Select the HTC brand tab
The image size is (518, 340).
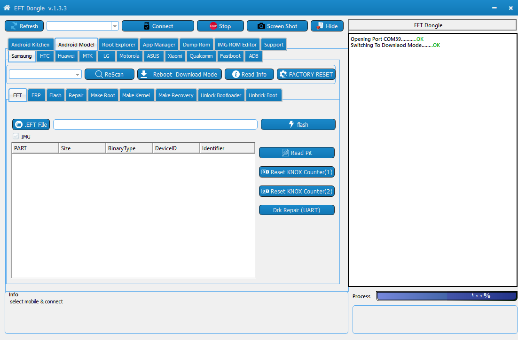click(45, 56)
